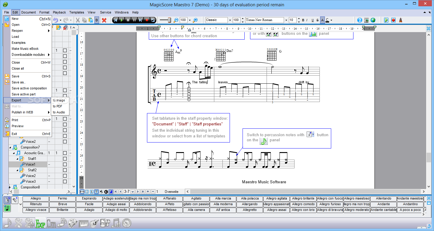Click the metronome icon
The image size is (434, 231).
tap(401, 20)
